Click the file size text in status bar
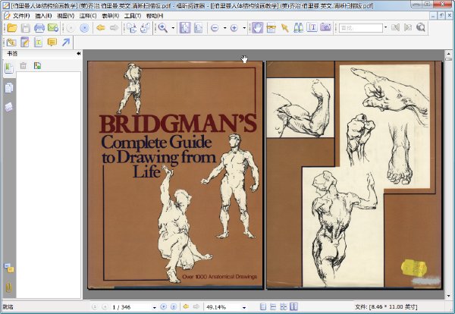The width and height of the screenshot is (455, 314). click(x=386, y=307)
